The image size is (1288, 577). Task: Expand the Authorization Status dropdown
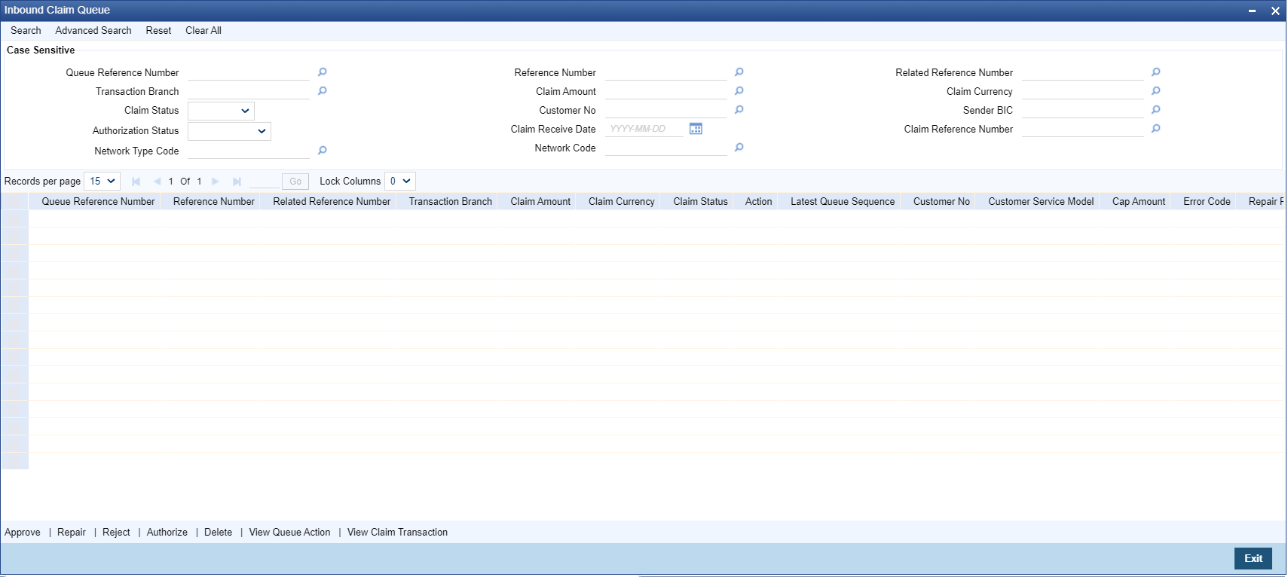click(229, 131)
